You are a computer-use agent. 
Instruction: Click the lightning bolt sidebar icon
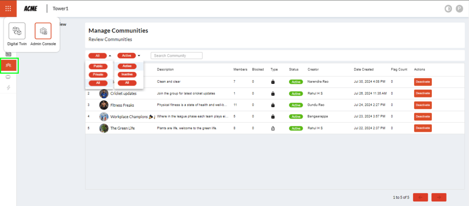(8, 87)
